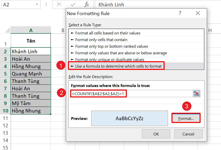Click the AaBbCcYyZz preview swatch

pyautogui.click(x=130, y=118)
